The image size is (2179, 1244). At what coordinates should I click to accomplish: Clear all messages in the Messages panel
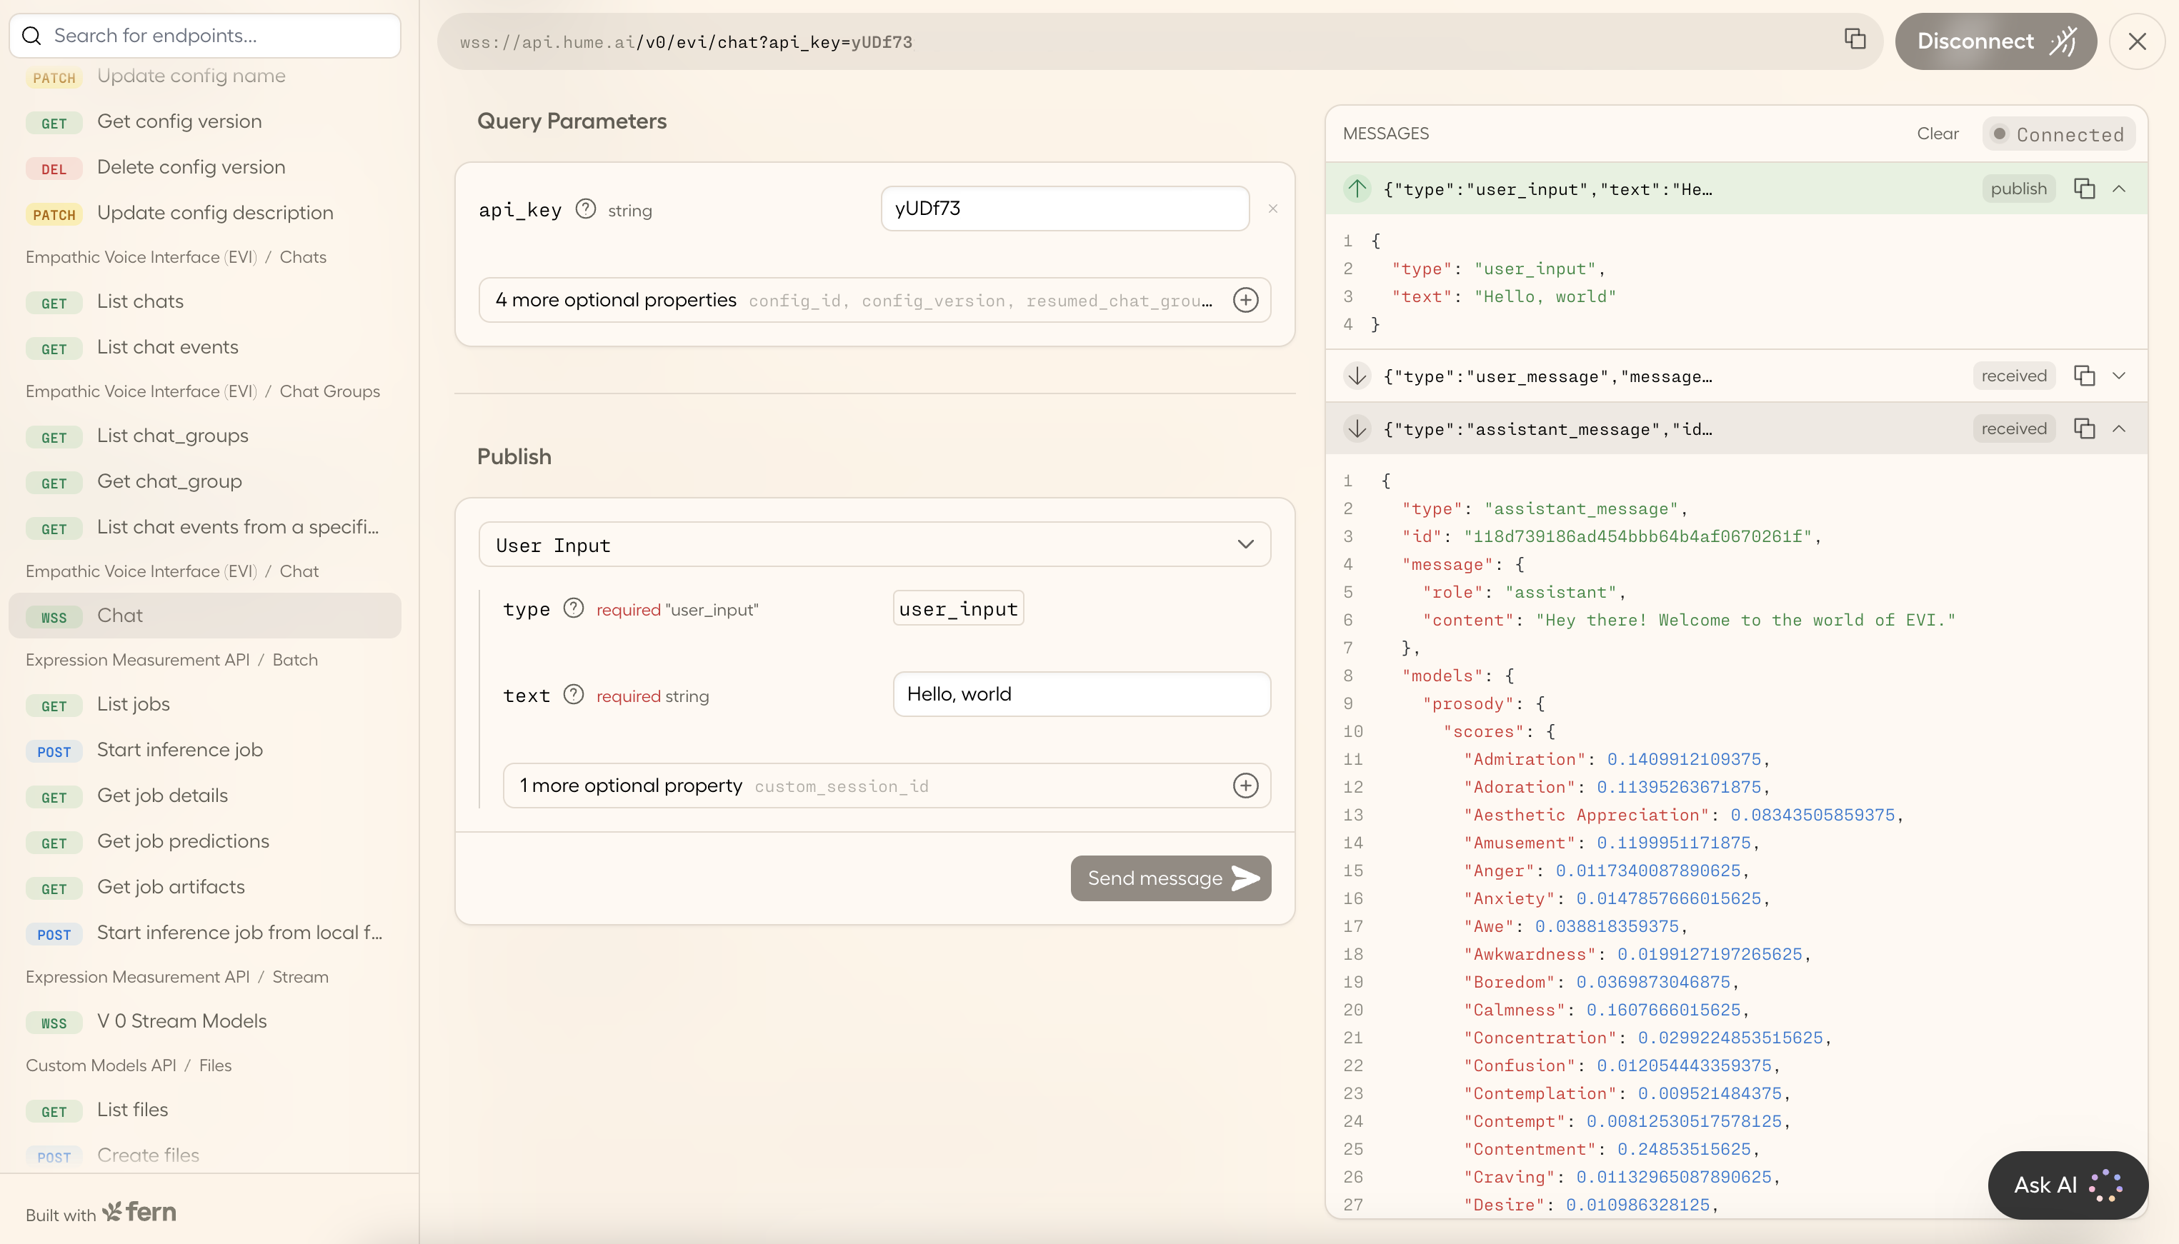(1936, 134)
